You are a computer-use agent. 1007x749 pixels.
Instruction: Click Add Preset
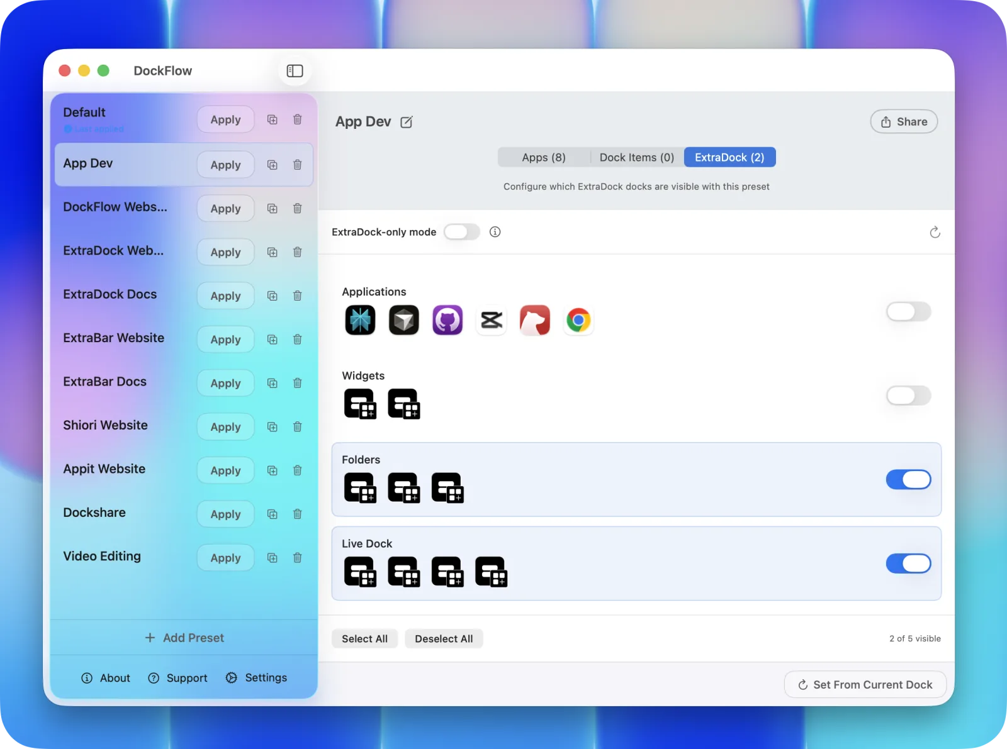(184, 638)
